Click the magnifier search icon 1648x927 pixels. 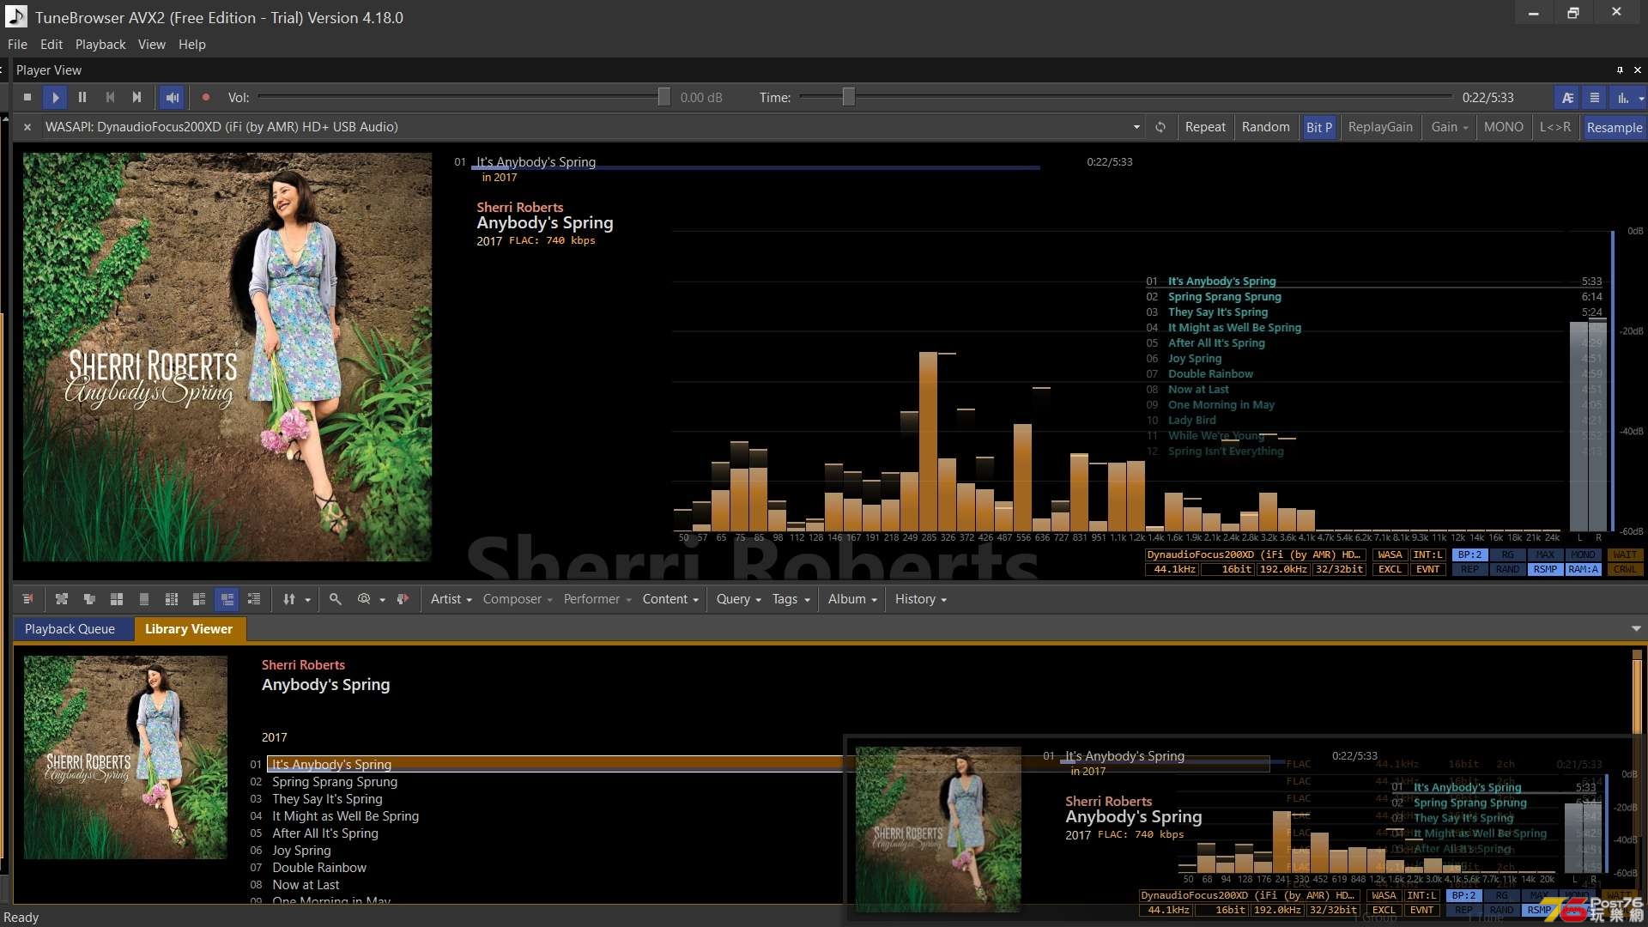pyautogui.click(x=336, y=599)
